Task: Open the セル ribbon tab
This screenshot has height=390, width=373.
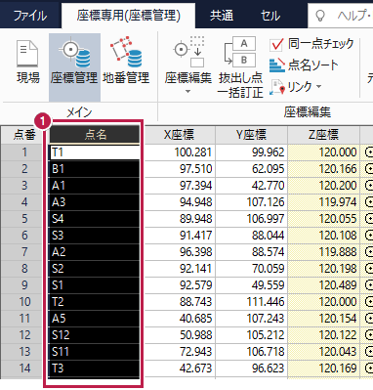Action: [270, 16]
